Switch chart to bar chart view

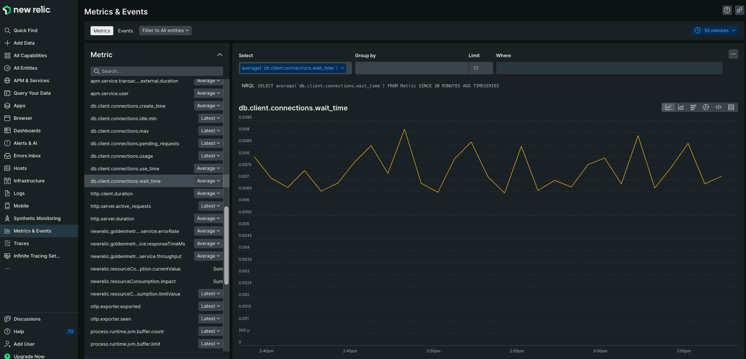[693, 107]
